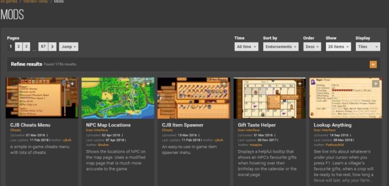Open the CJB Cheats Menu mod title
This screenshot has height=186, width=389.
click(x=30, y=125)
